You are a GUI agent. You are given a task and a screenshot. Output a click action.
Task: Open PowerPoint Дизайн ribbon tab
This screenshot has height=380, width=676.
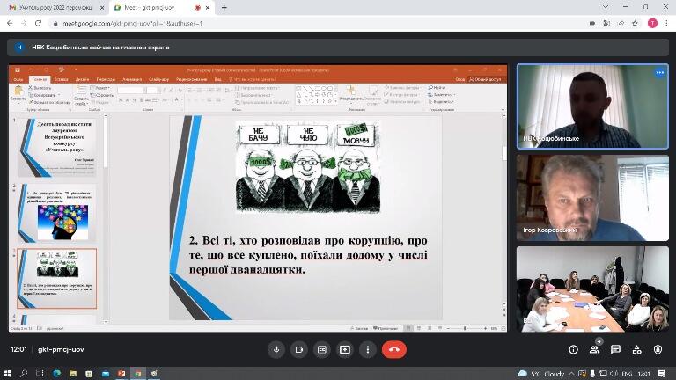point(83,80)
